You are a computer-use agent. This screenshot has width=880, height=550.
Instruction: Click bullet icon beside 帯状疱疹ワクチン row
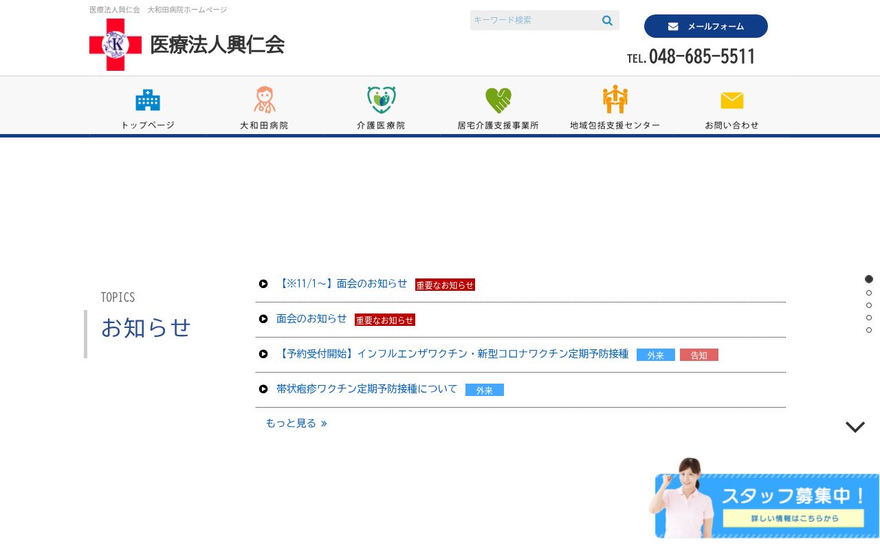[263, 389]
